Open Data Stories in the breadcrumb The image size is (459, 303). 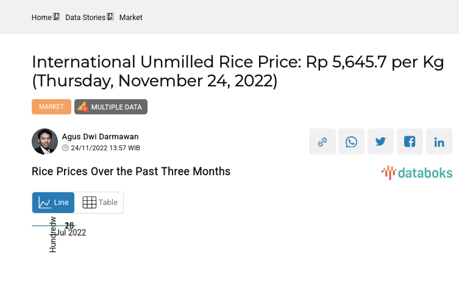(85, 18)
